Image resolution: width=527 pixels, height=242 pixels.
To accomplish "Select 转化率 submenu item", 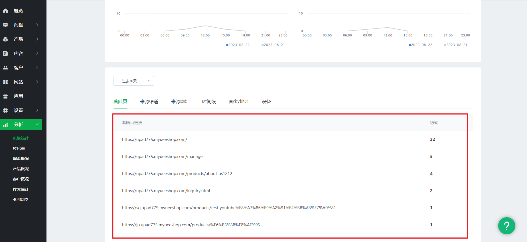I will [x=19, y=148].
